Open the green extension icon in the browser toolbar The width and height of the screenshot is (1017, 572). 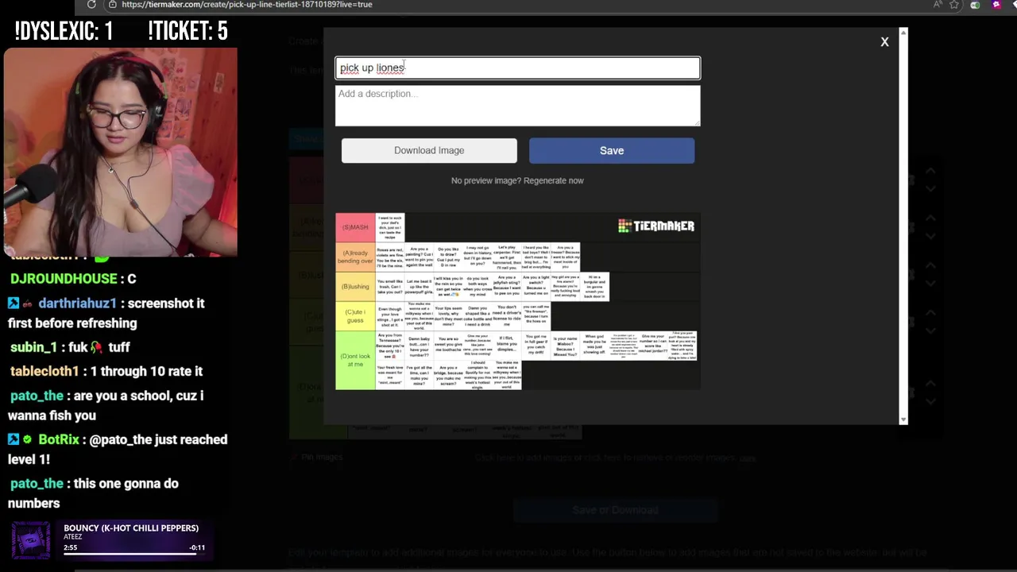click(975, 4)
